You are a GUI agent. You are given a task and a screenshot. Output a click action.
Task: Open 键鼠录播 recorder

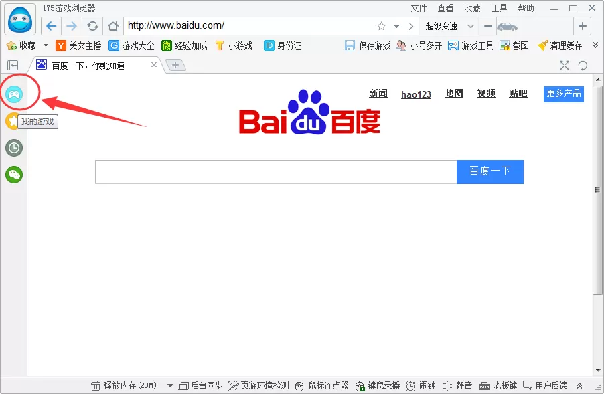pos(378,385)
